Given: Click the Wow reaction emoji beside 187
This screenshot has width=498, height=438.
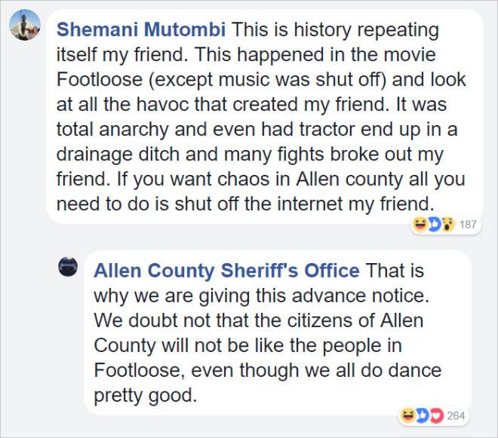Looking at the screenshot, I should (447, 225).
